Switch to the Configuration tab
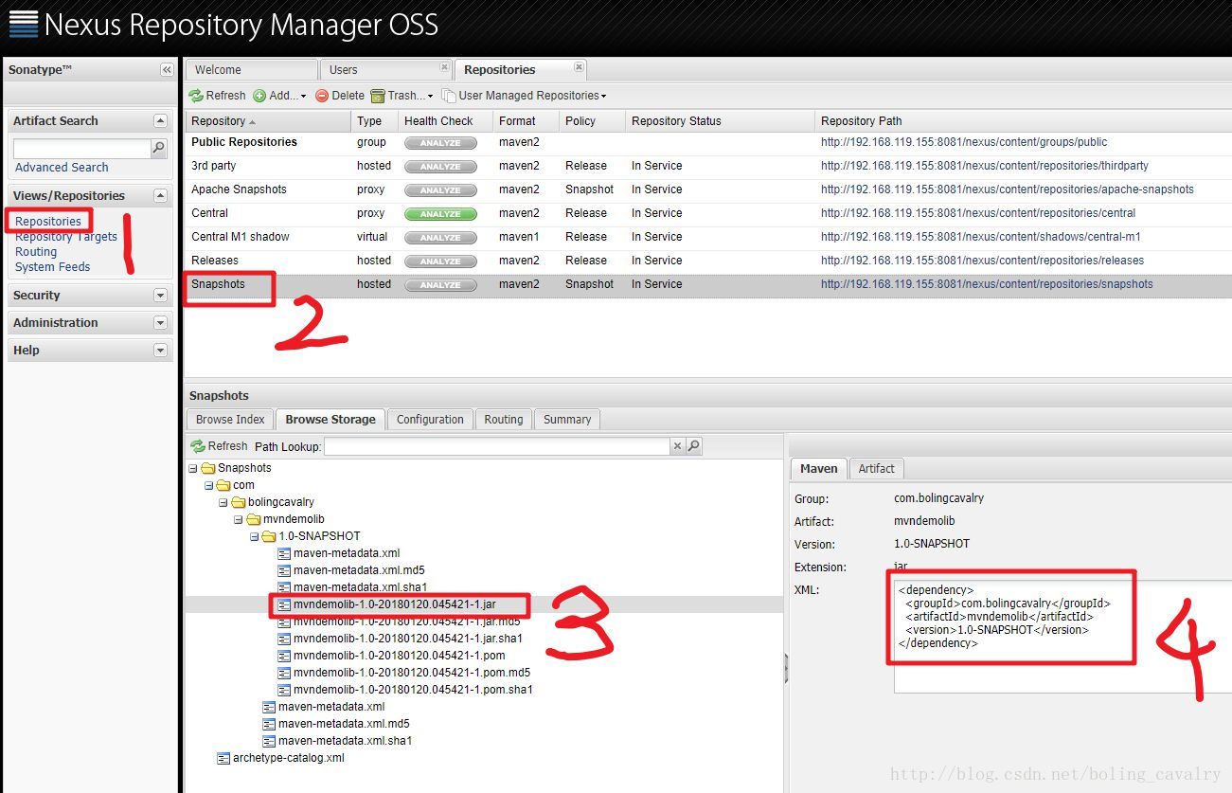Screen dimensions: 1232x793 pyautogui.click(x=430, y=420)
